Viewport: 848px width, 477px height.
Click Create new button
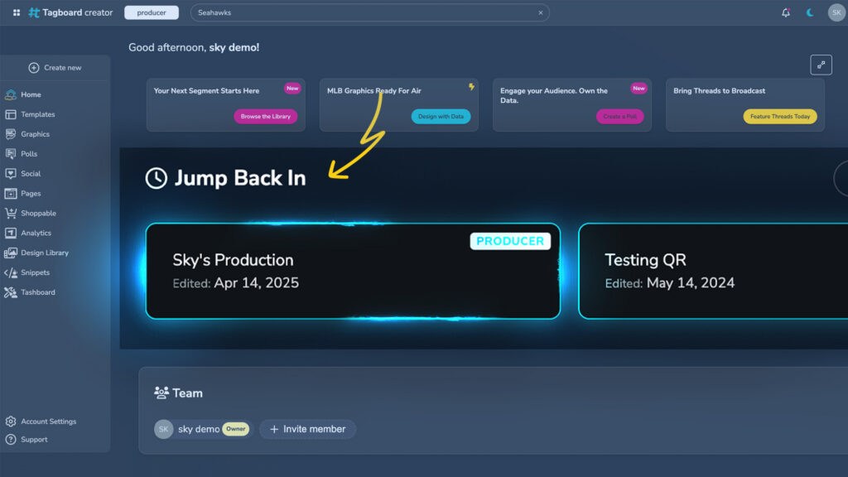pyautogui.click(x=55, y=68)
